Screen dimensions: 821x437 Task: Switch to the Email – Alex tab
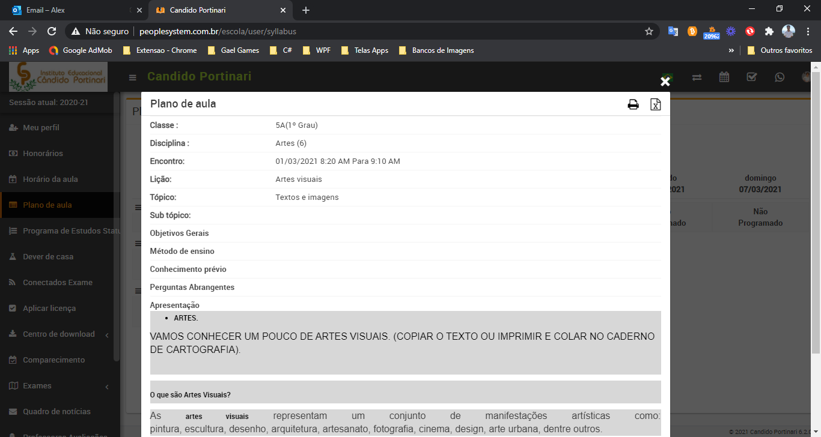point(66,10)
